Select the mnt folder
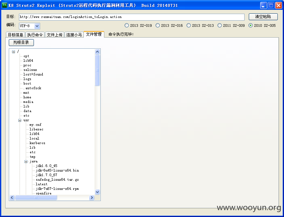 26,92
